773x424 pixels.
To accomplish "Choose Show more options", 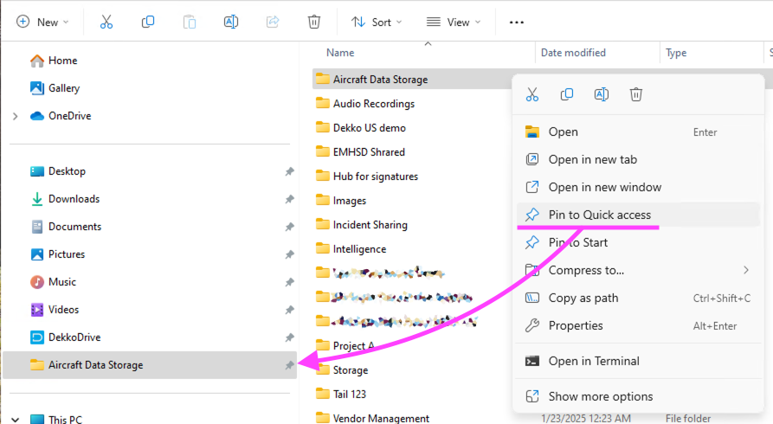I will click(638, 396).
